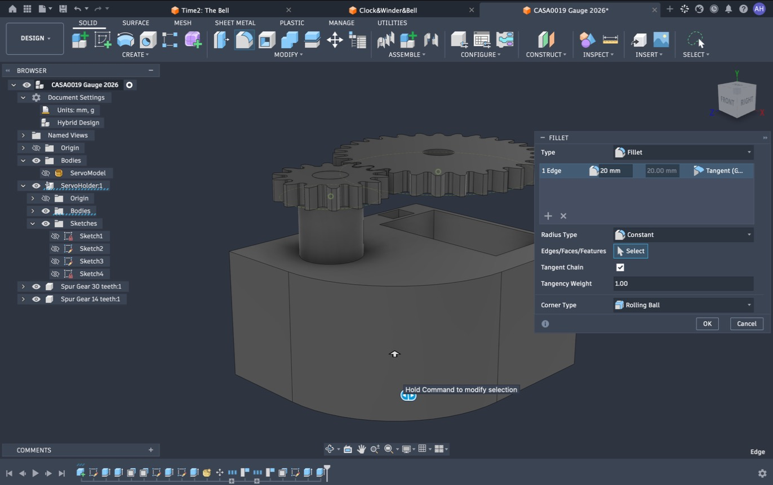Open the DESIGN workspace dropdown

[35, 38]
